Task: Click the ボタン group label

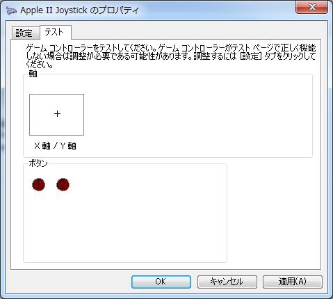Action: (x=38, y=163)
